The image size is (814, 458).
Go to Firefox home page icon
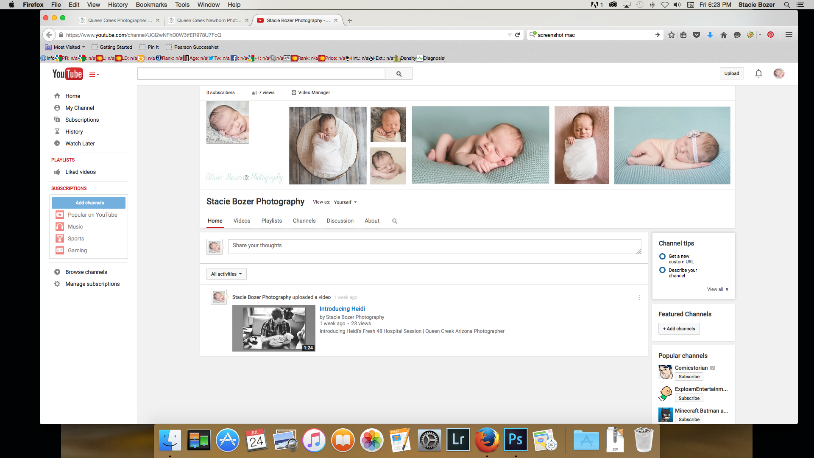tap(724, 35)
